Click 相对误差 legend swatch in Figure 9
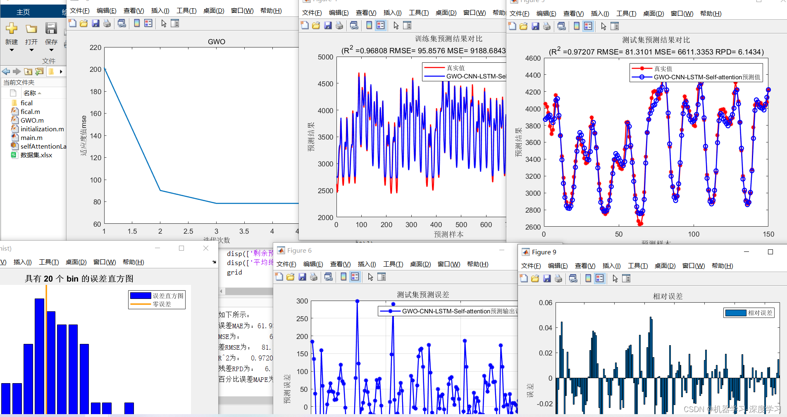Image resolution: width=787 pixels, height=417 pixels. 736,313
